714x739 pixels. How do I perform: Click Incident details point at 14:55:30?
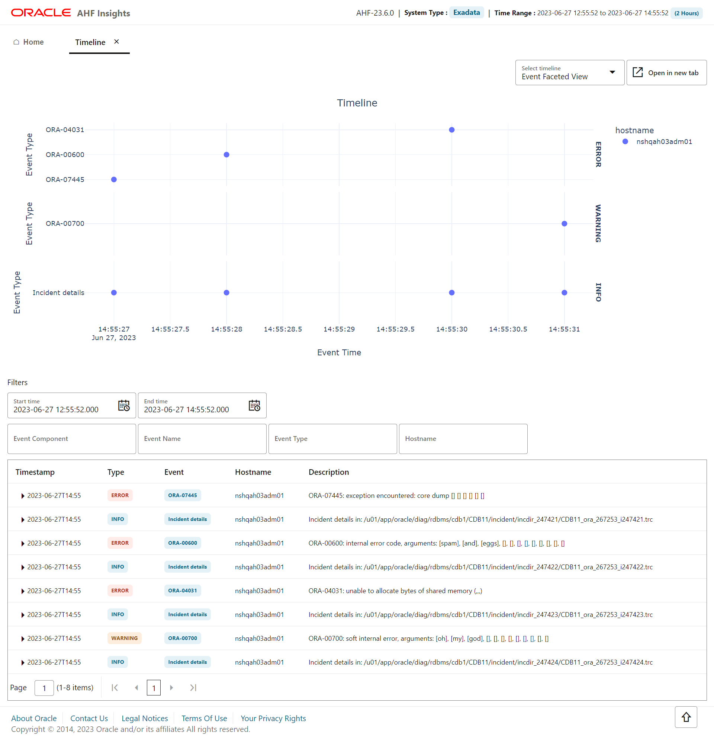click(x=452, y=292)
